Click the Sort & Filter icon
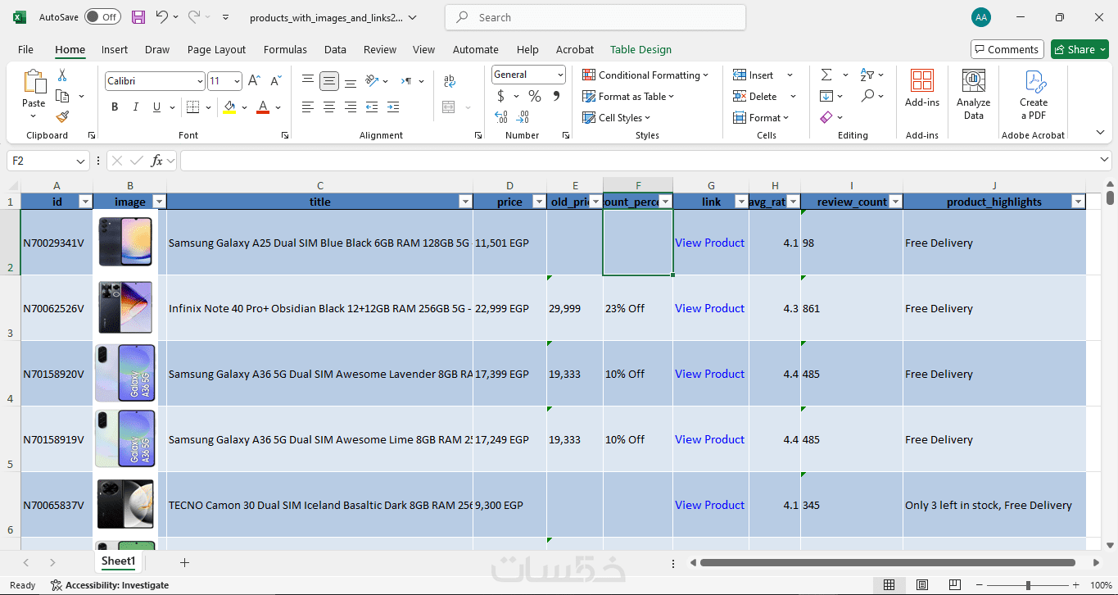Image resolution: width=1118 pixels, height=595 pixels. [867, 75]
